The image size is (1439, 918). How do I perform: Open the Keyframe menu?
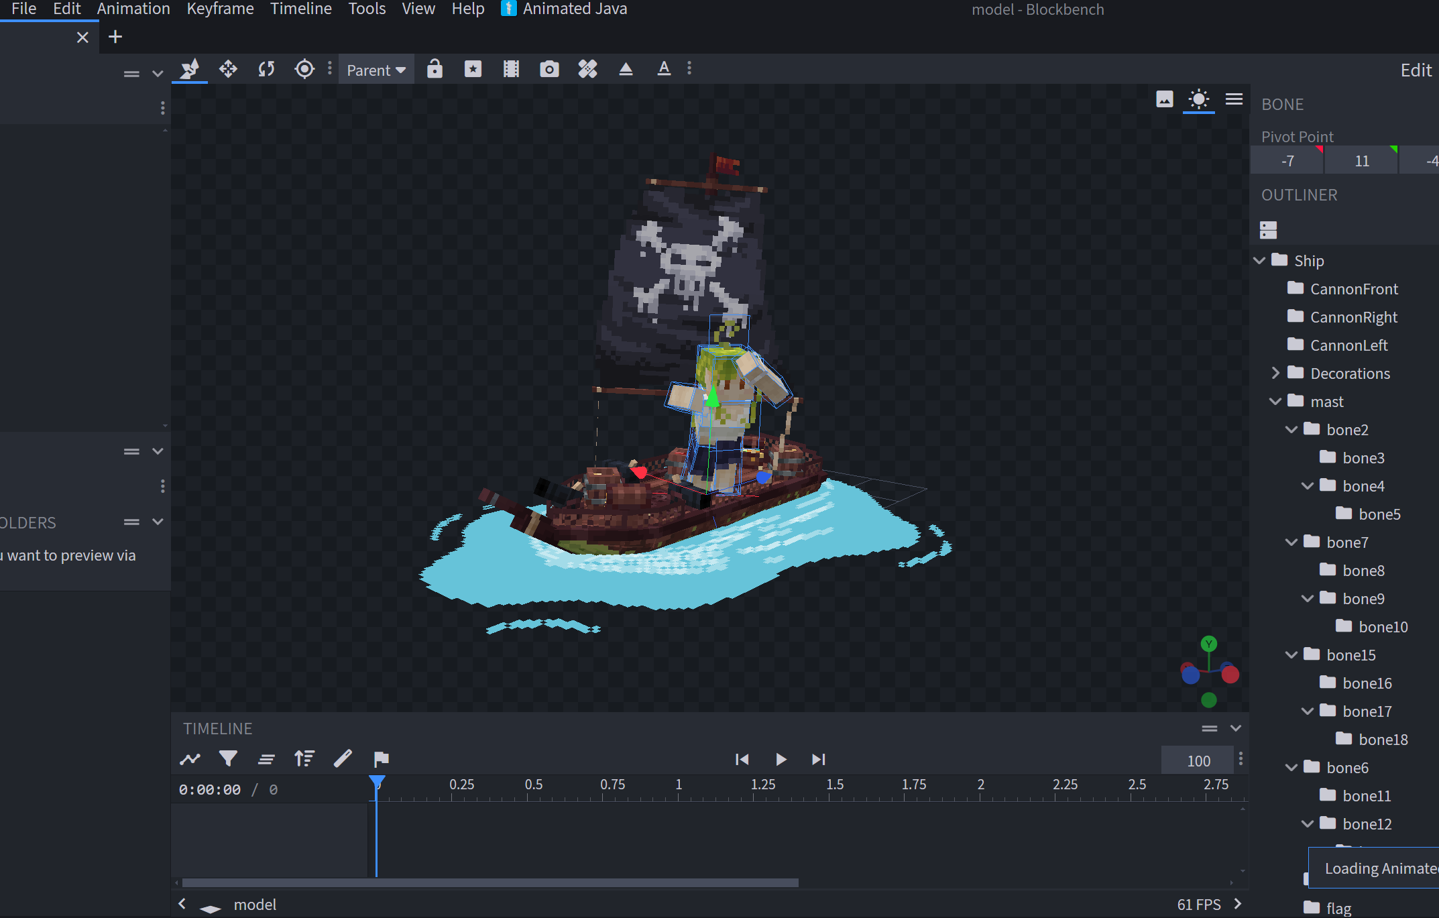click(x=220, y=9)
